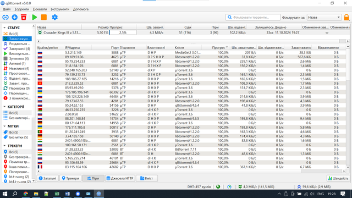Open settings via the blue gear icon
Image resolution: width=352 pixels, height=198 pixels.
pyautogui.click(x=55, y=17)
